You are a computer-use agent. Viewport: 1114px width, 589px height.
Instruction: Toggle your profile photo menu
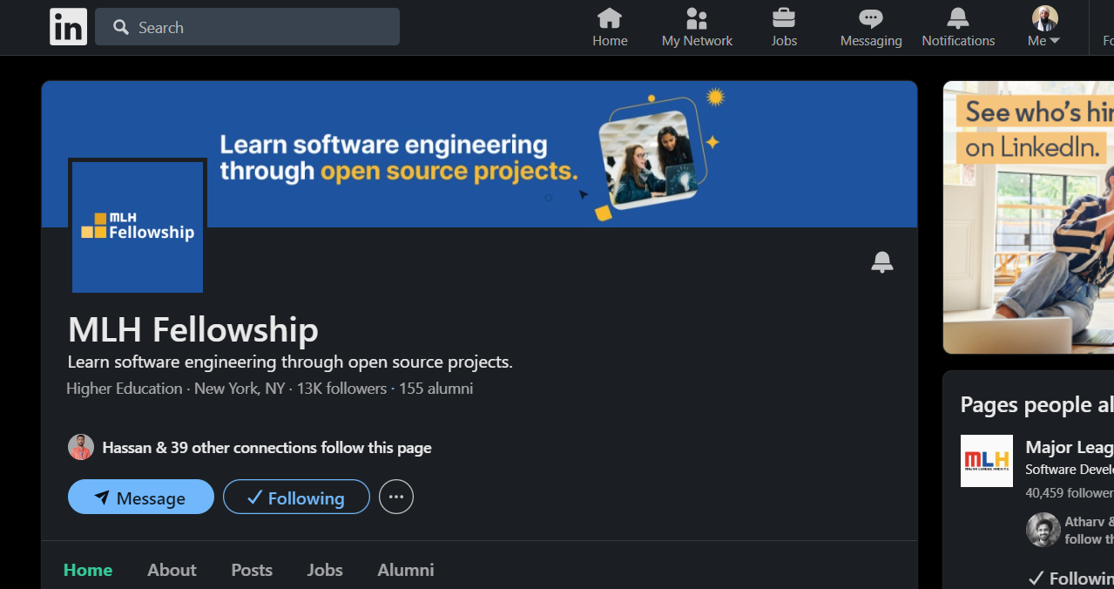point(1043,17)
